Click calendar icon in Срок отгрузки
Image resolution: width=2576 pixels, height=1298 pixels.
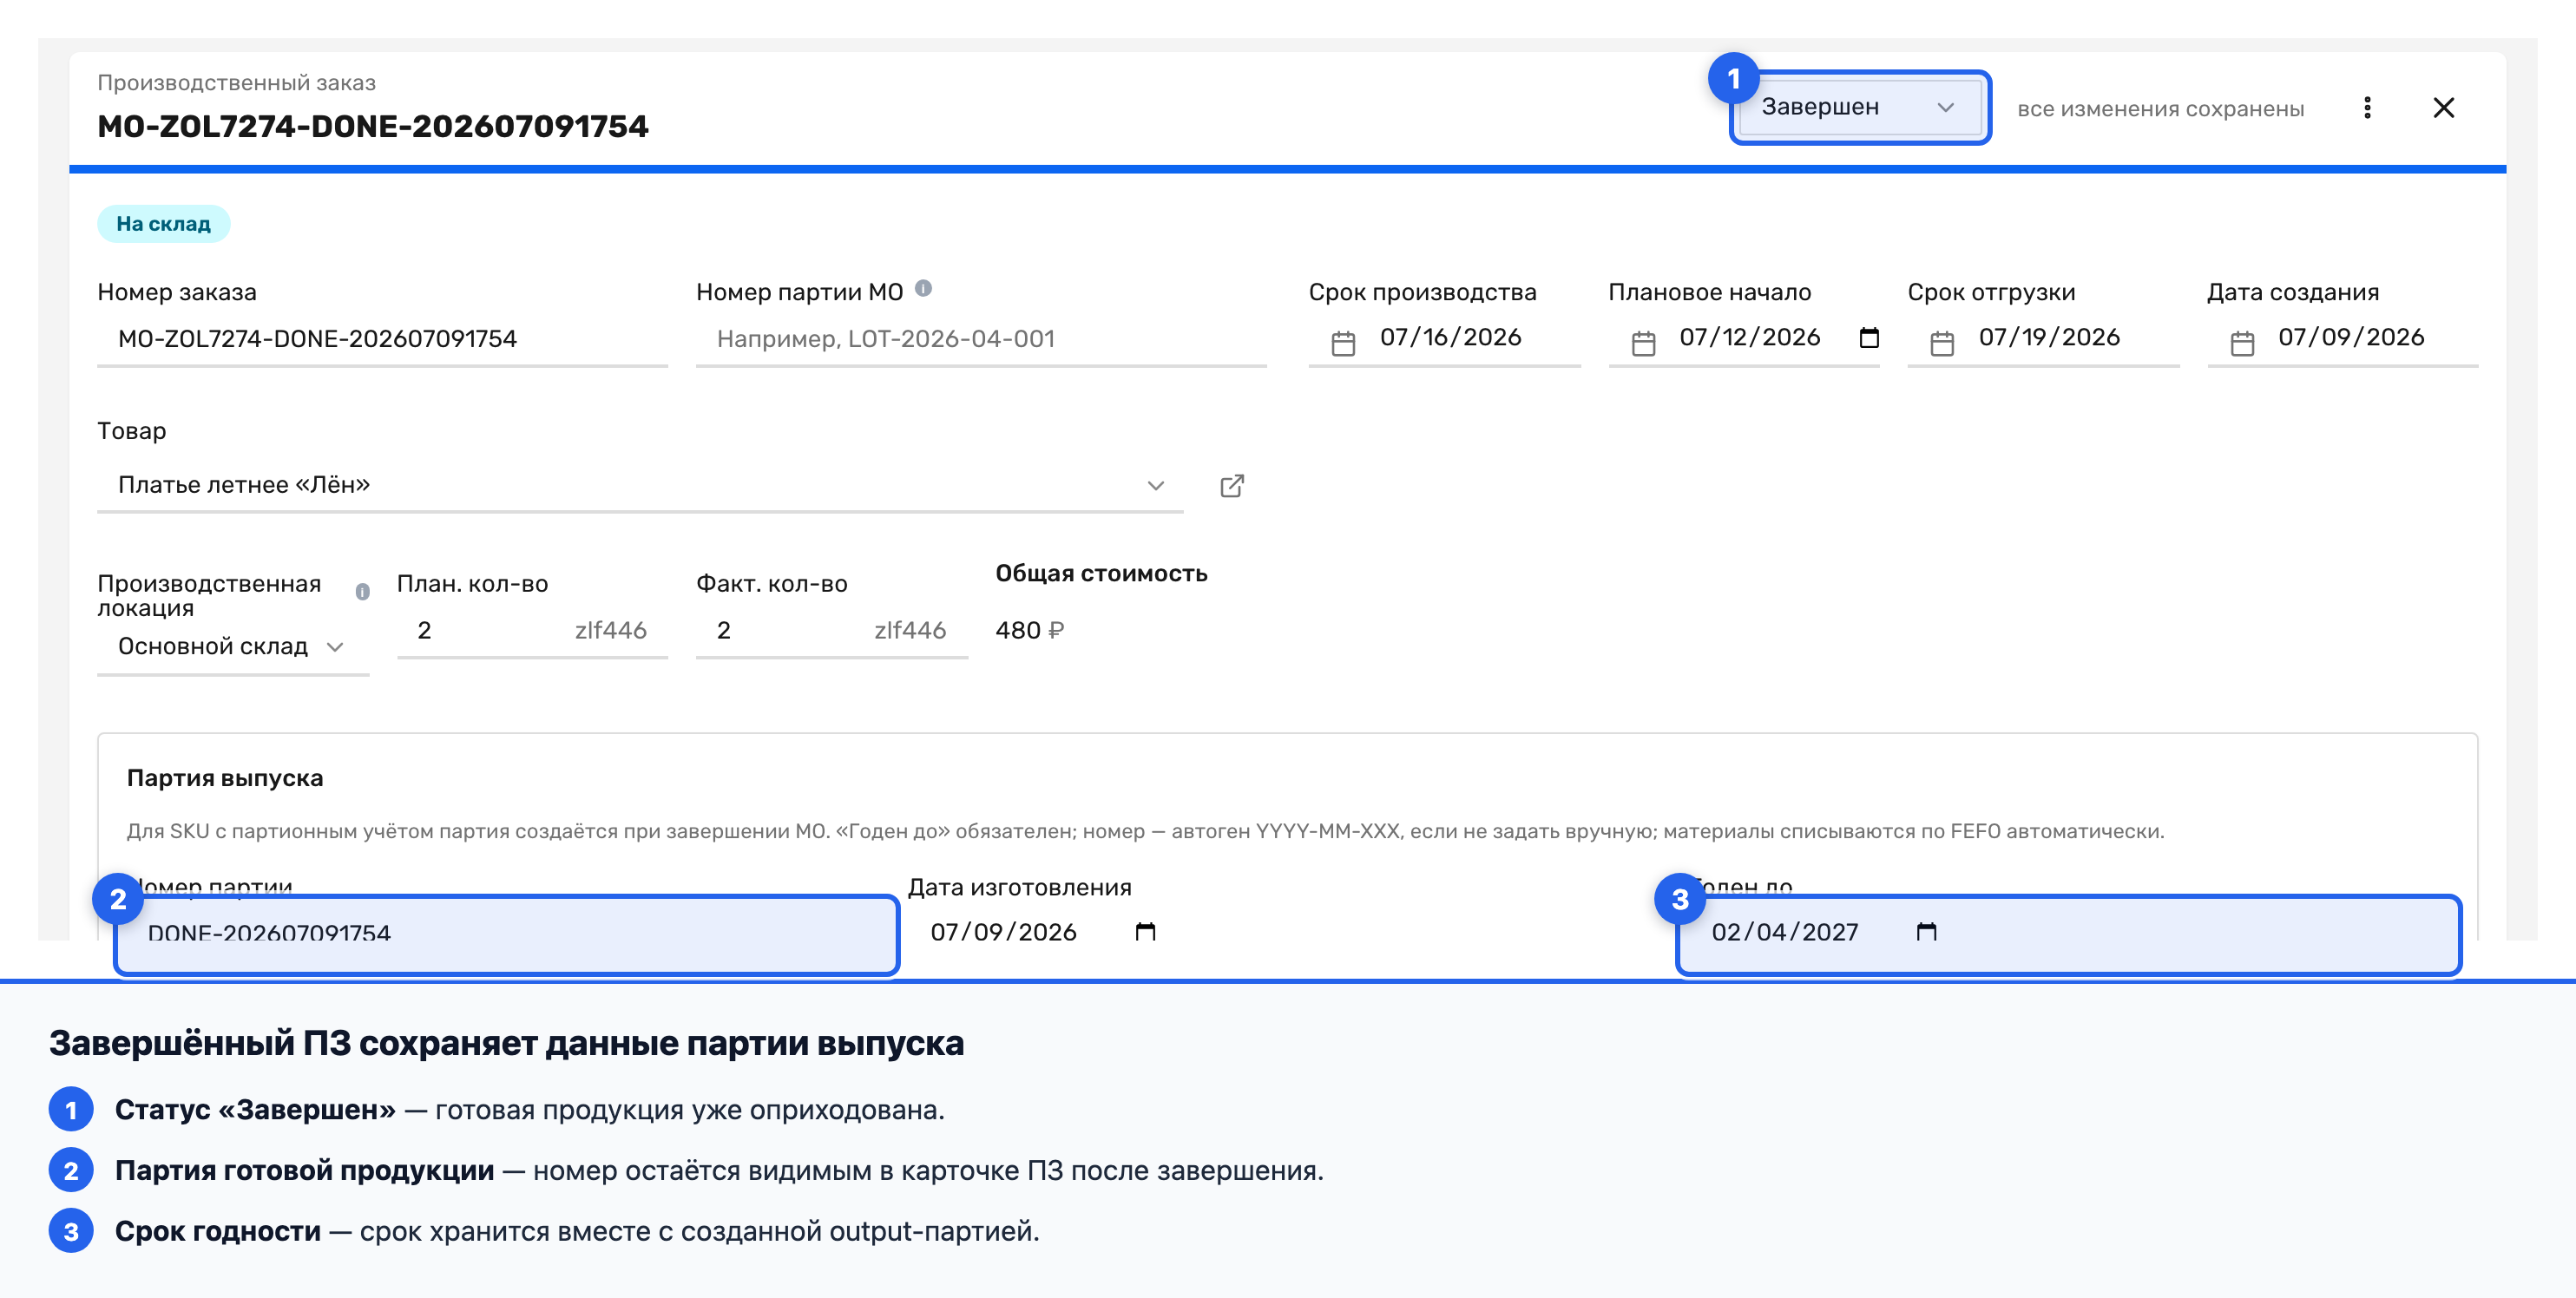[1942, 343]
